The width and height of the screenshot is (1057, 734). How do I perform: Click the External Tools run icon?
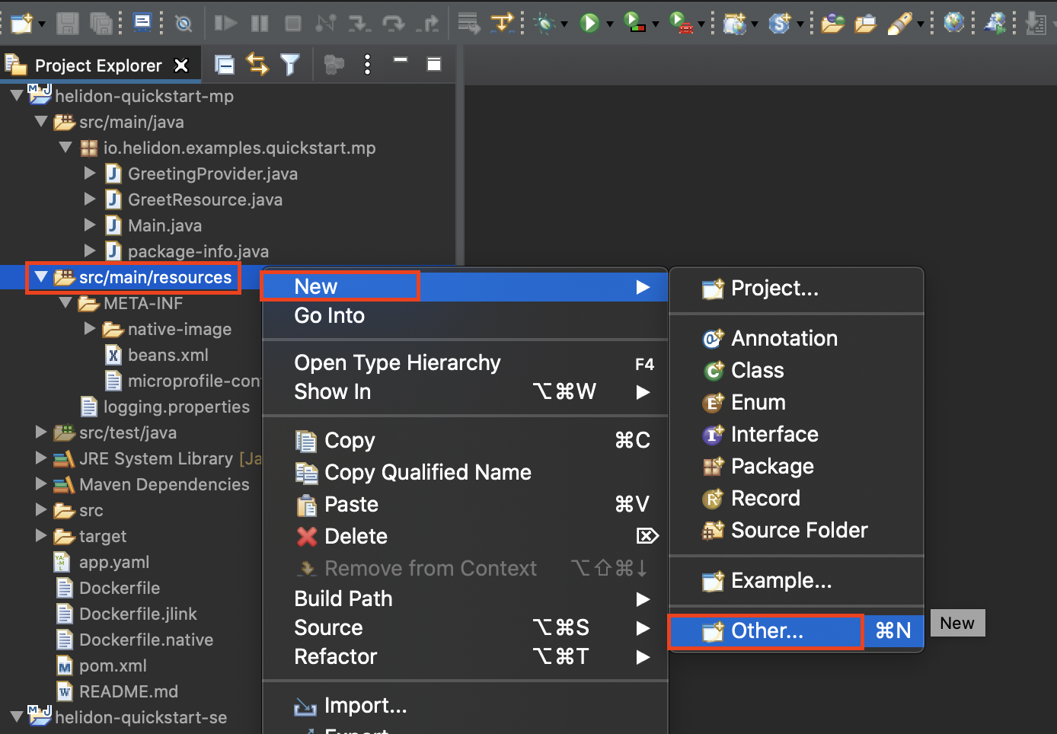pyautogui.click(x=681, y=22)
